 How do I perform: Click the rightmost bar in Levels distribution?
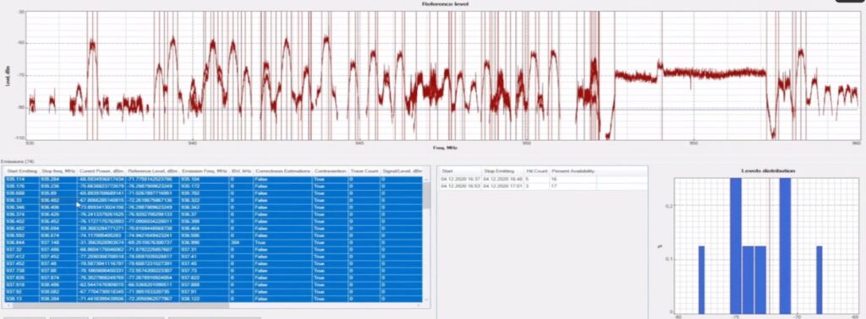819,280
